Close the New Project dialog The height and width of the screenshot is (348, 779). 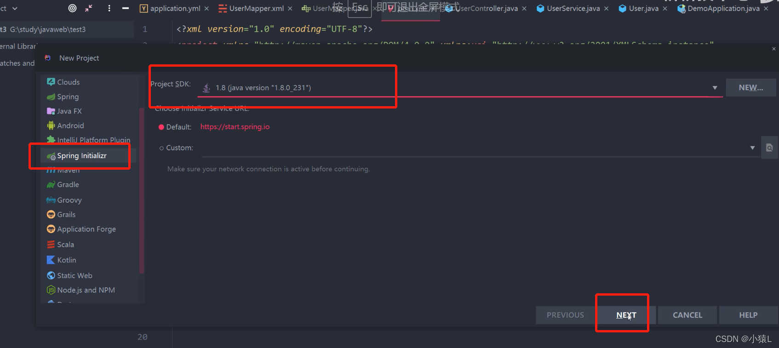[x=774, y=49]
